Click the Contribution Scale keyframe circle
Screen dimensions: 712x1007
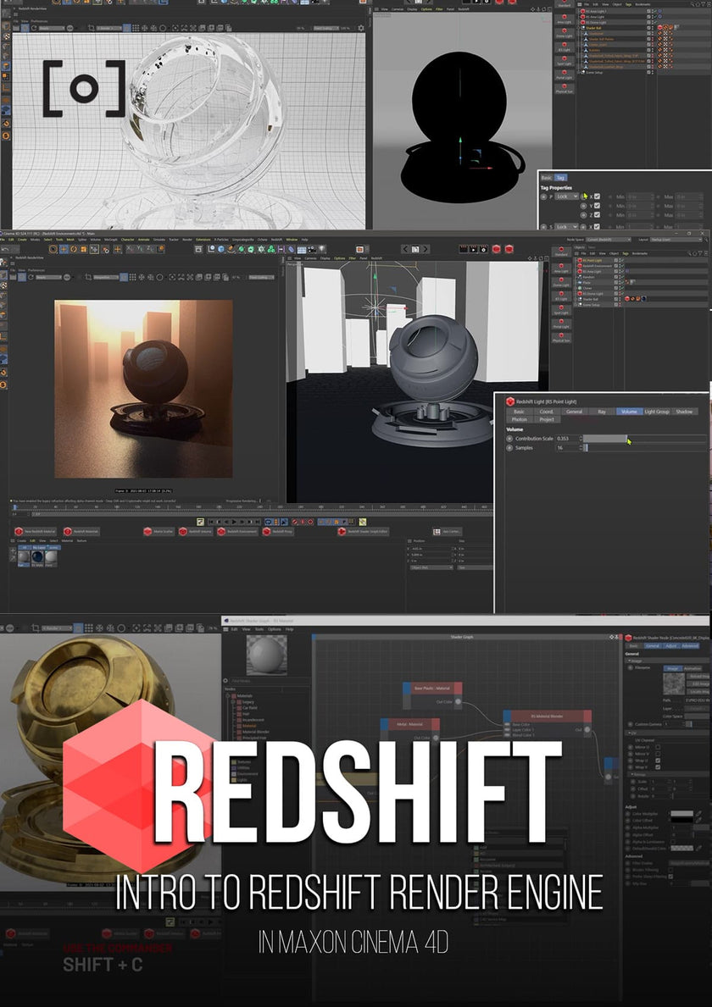click(x=509, y=439)
